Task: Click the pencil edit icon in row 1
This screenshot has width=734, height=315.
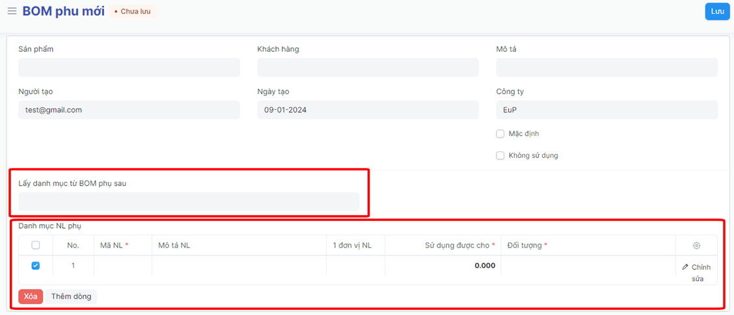Action: [685, 267]
